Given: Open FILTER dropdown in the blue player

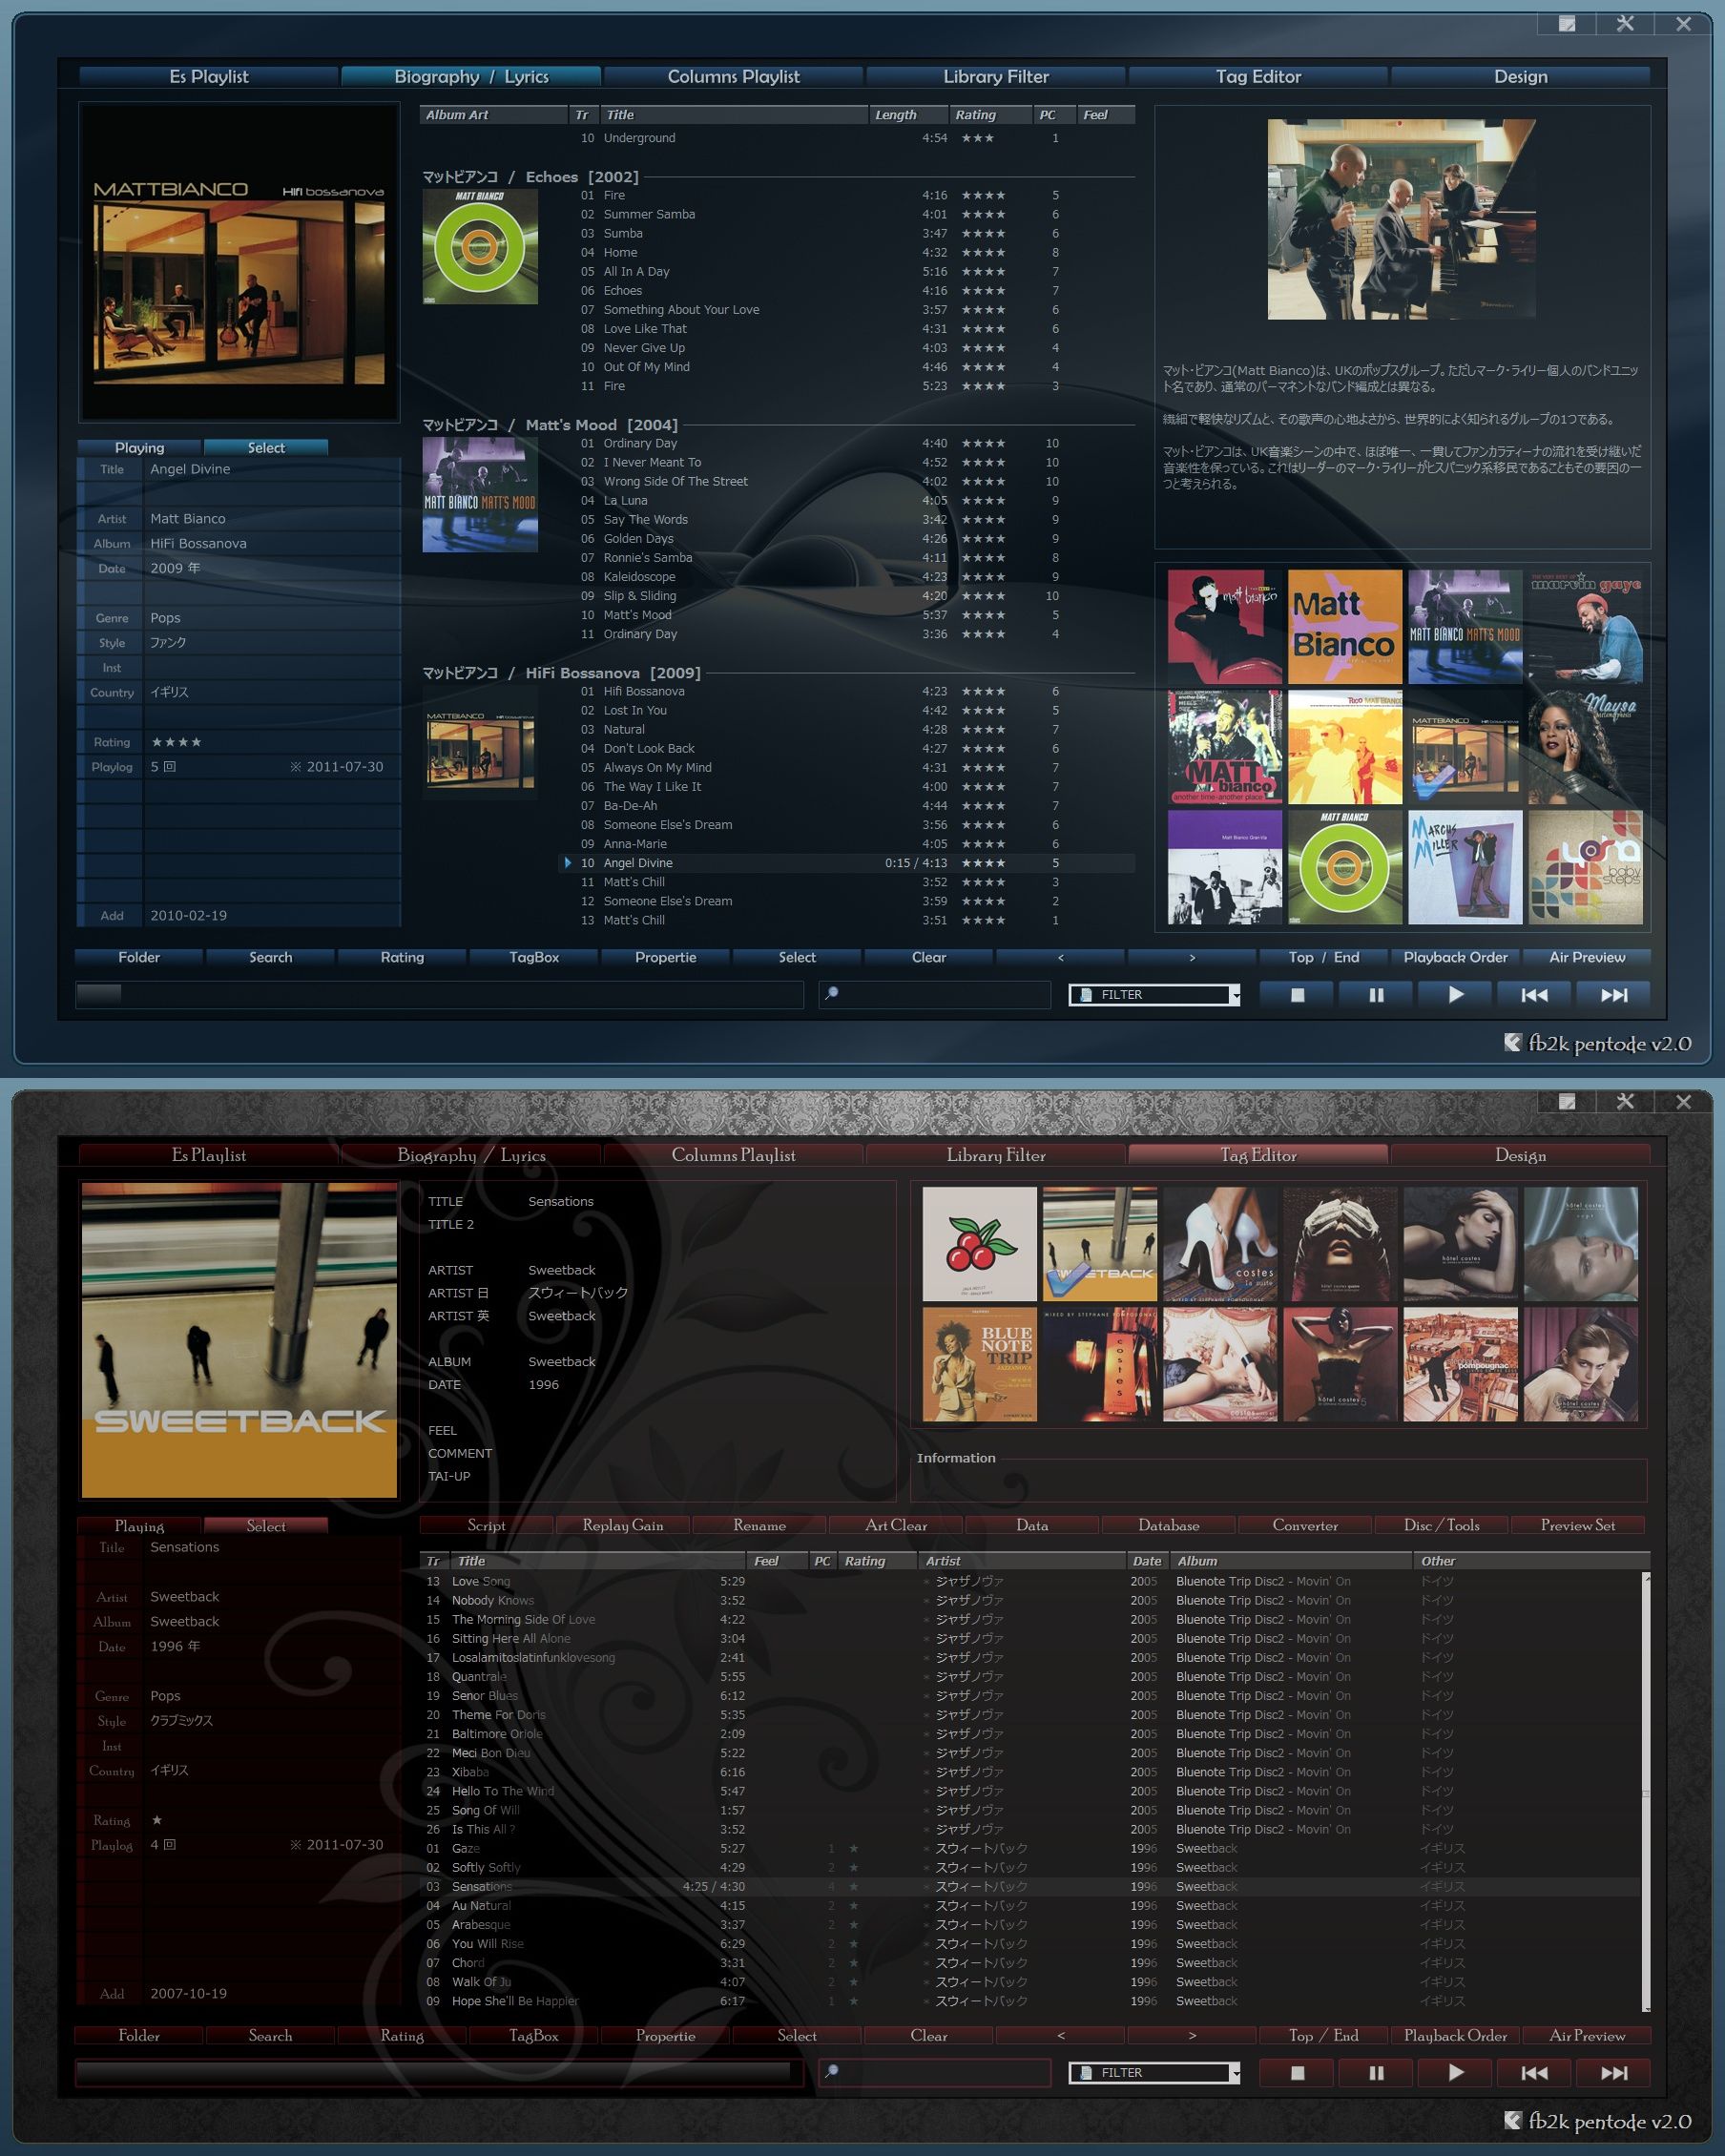Looking at the screenshot, I should [x=1155, y=995].
